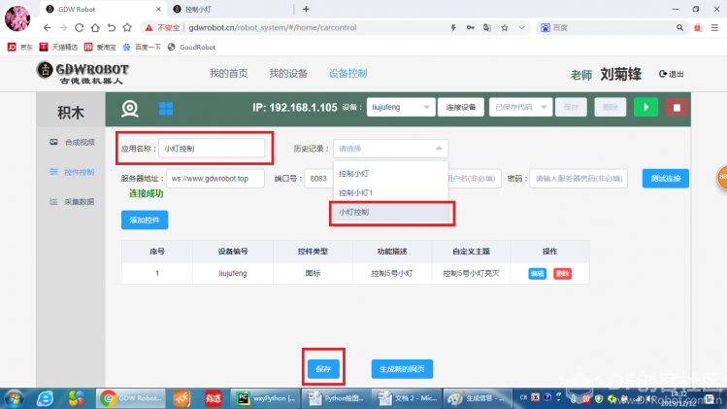
Task: Click the translate page icon in address bar
Action: (x=487, y=28)
